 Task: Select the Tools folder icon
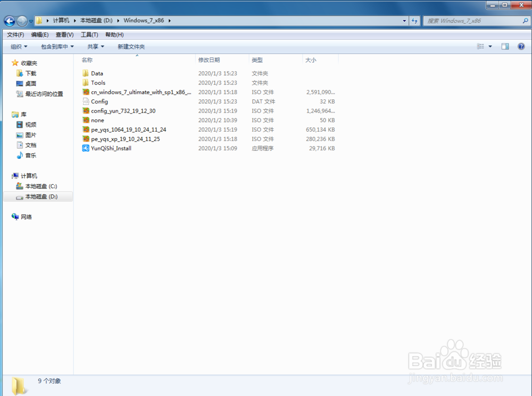[x=86, y=83]
